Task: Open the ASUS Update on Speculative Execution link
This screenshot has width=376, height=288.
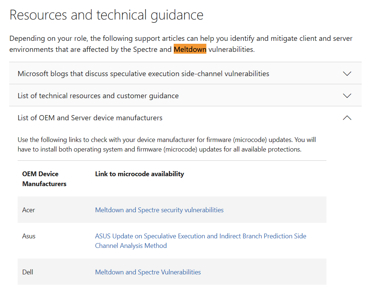Action: 200,236
